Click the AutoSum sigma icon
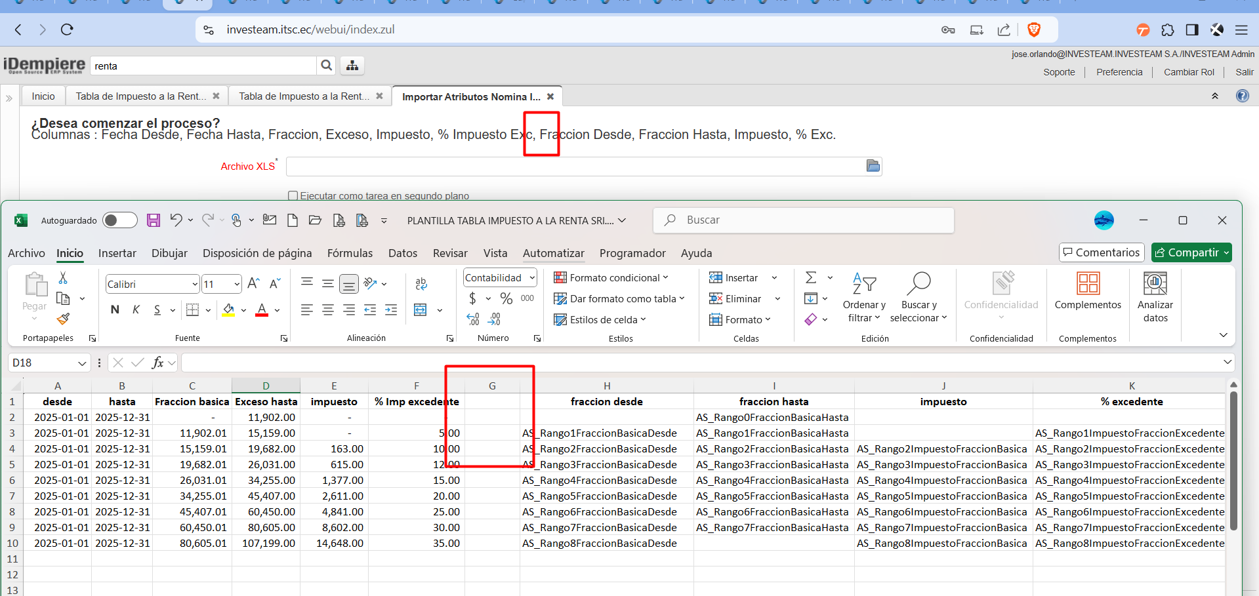1259x596 pixels. tap(811, 278)
